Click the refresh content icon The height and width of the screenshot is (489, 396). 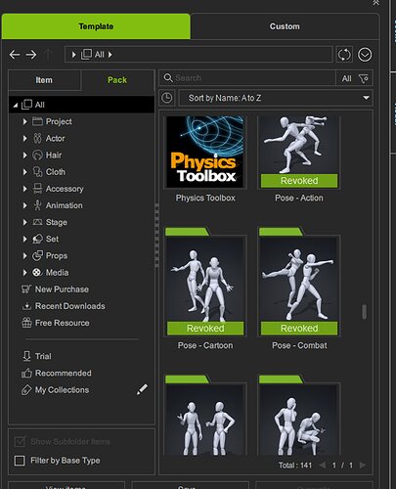(x=344, y=55)
